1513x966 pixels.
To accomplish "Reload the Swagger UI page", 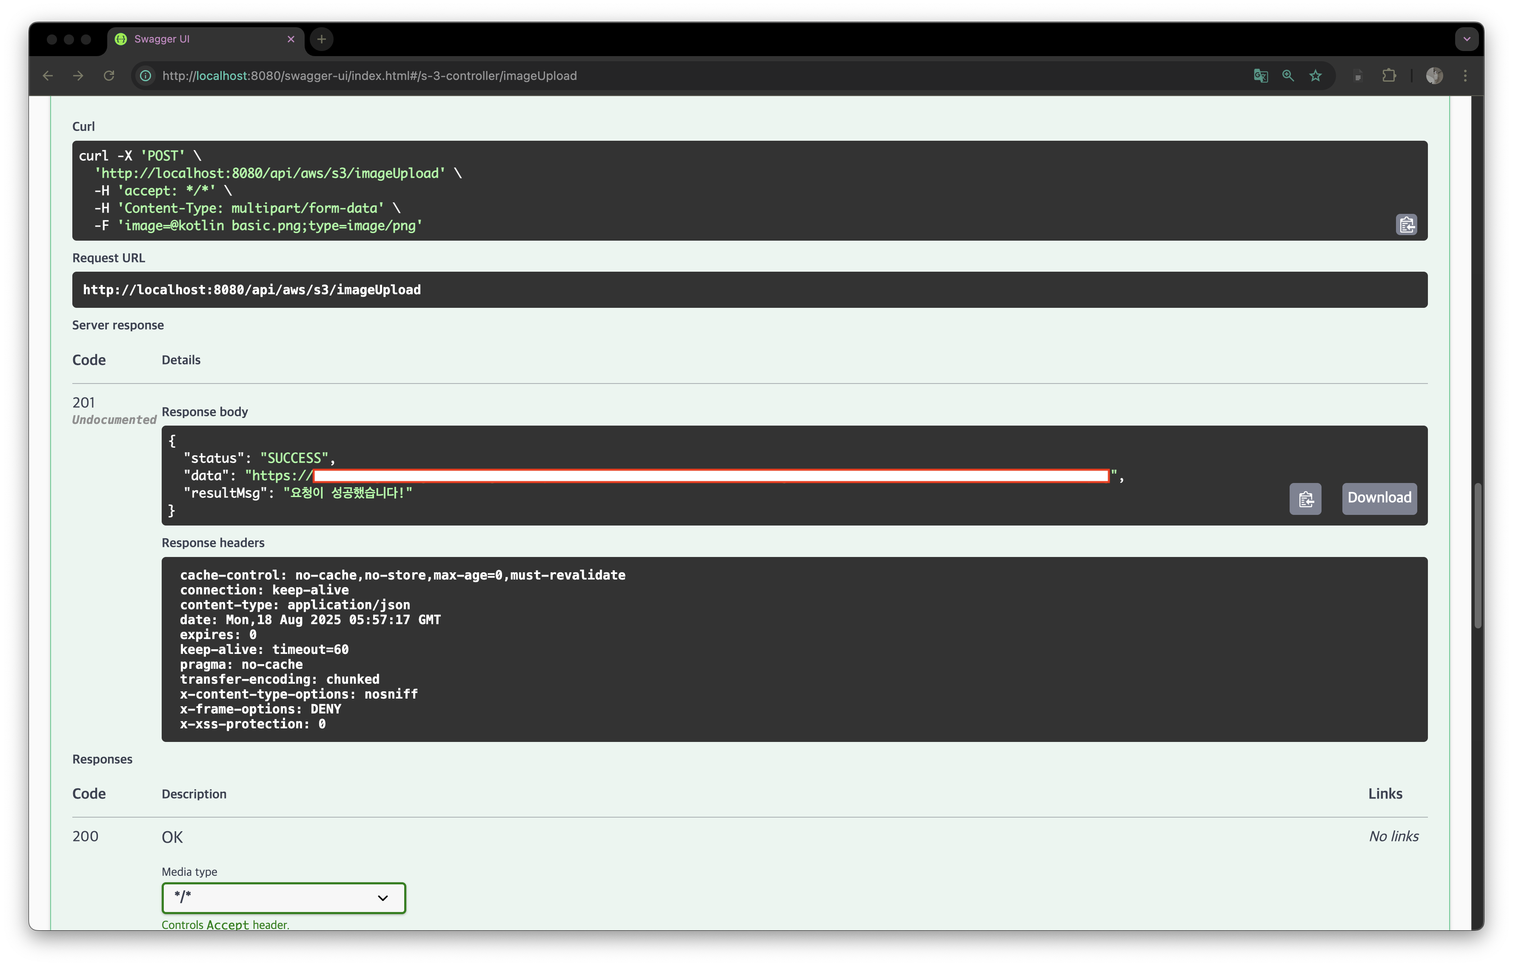I will click(108, 76).
